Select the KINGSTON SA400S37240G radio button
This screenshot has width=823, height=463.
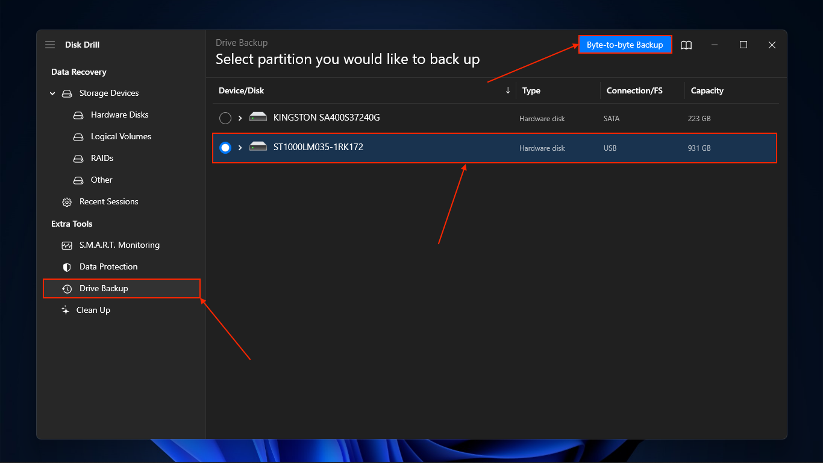[x=225, y=118]
